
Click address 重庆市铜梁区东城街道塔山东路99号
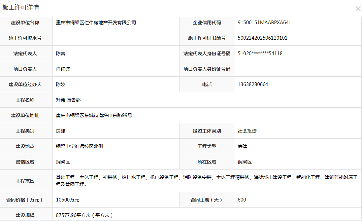94,115
